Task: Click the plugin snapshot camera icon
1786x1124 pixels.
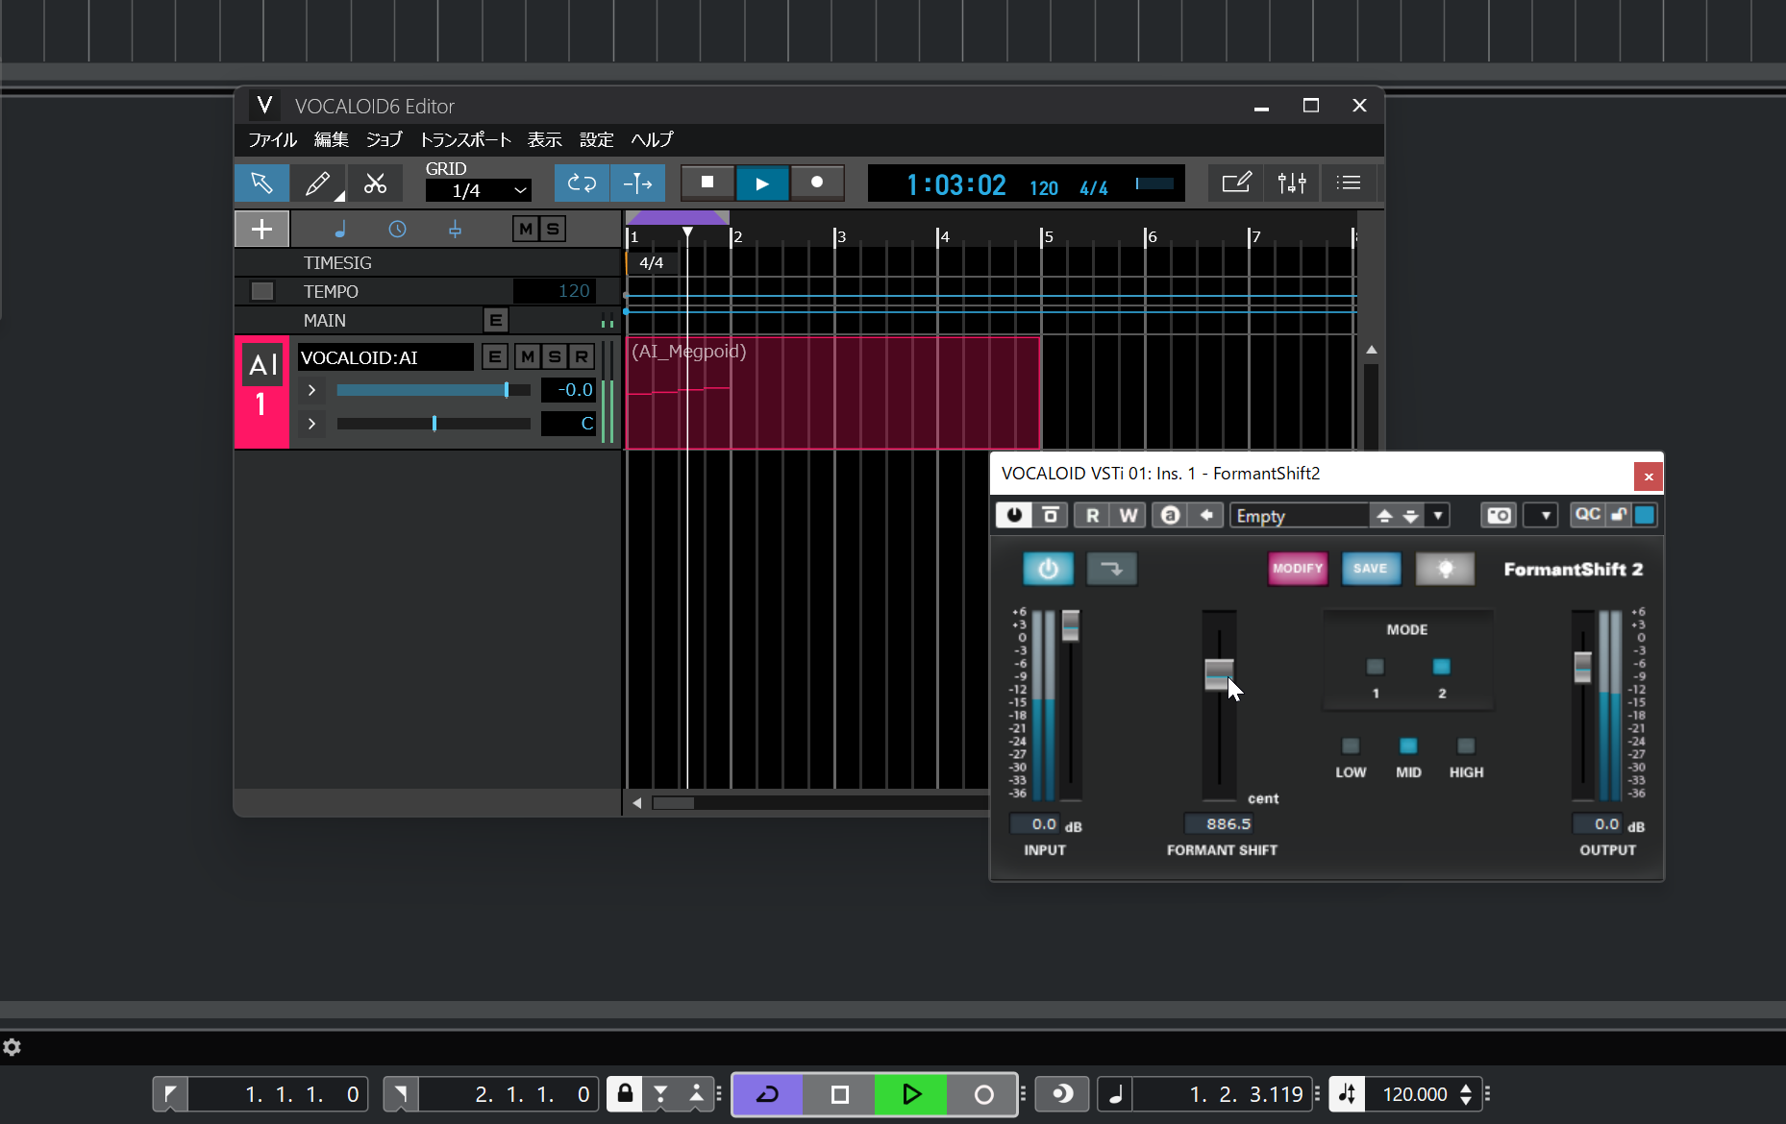Action: [1499, 515]
